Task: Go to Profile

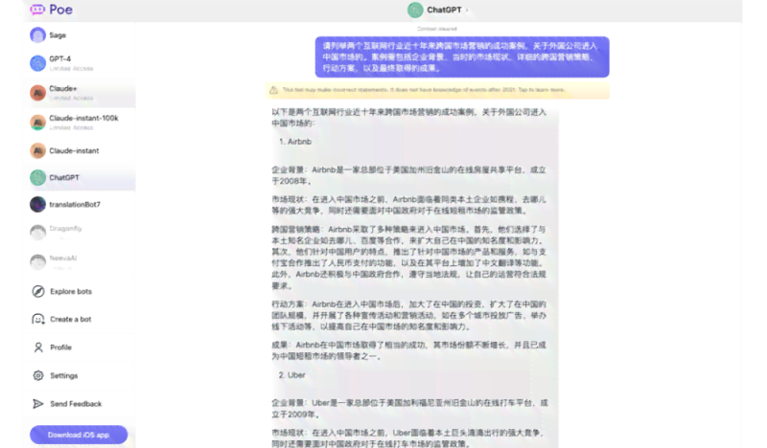Action: pyautogui.click(x=81, y=347)
